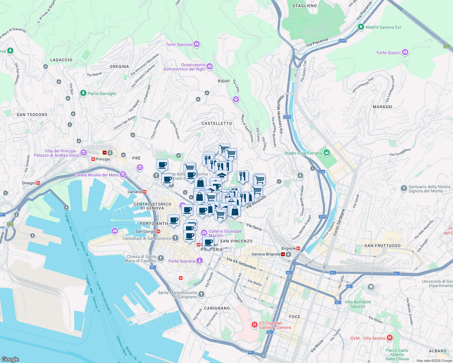Screen dimensions: 453x363
Task: Select the Università di Genova graduation-cap icon
Action: click(x=371, y=287)
